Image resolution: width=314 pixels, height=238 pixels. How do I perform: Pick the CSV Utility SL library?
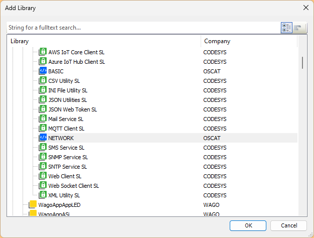click(x=64, y=81)
